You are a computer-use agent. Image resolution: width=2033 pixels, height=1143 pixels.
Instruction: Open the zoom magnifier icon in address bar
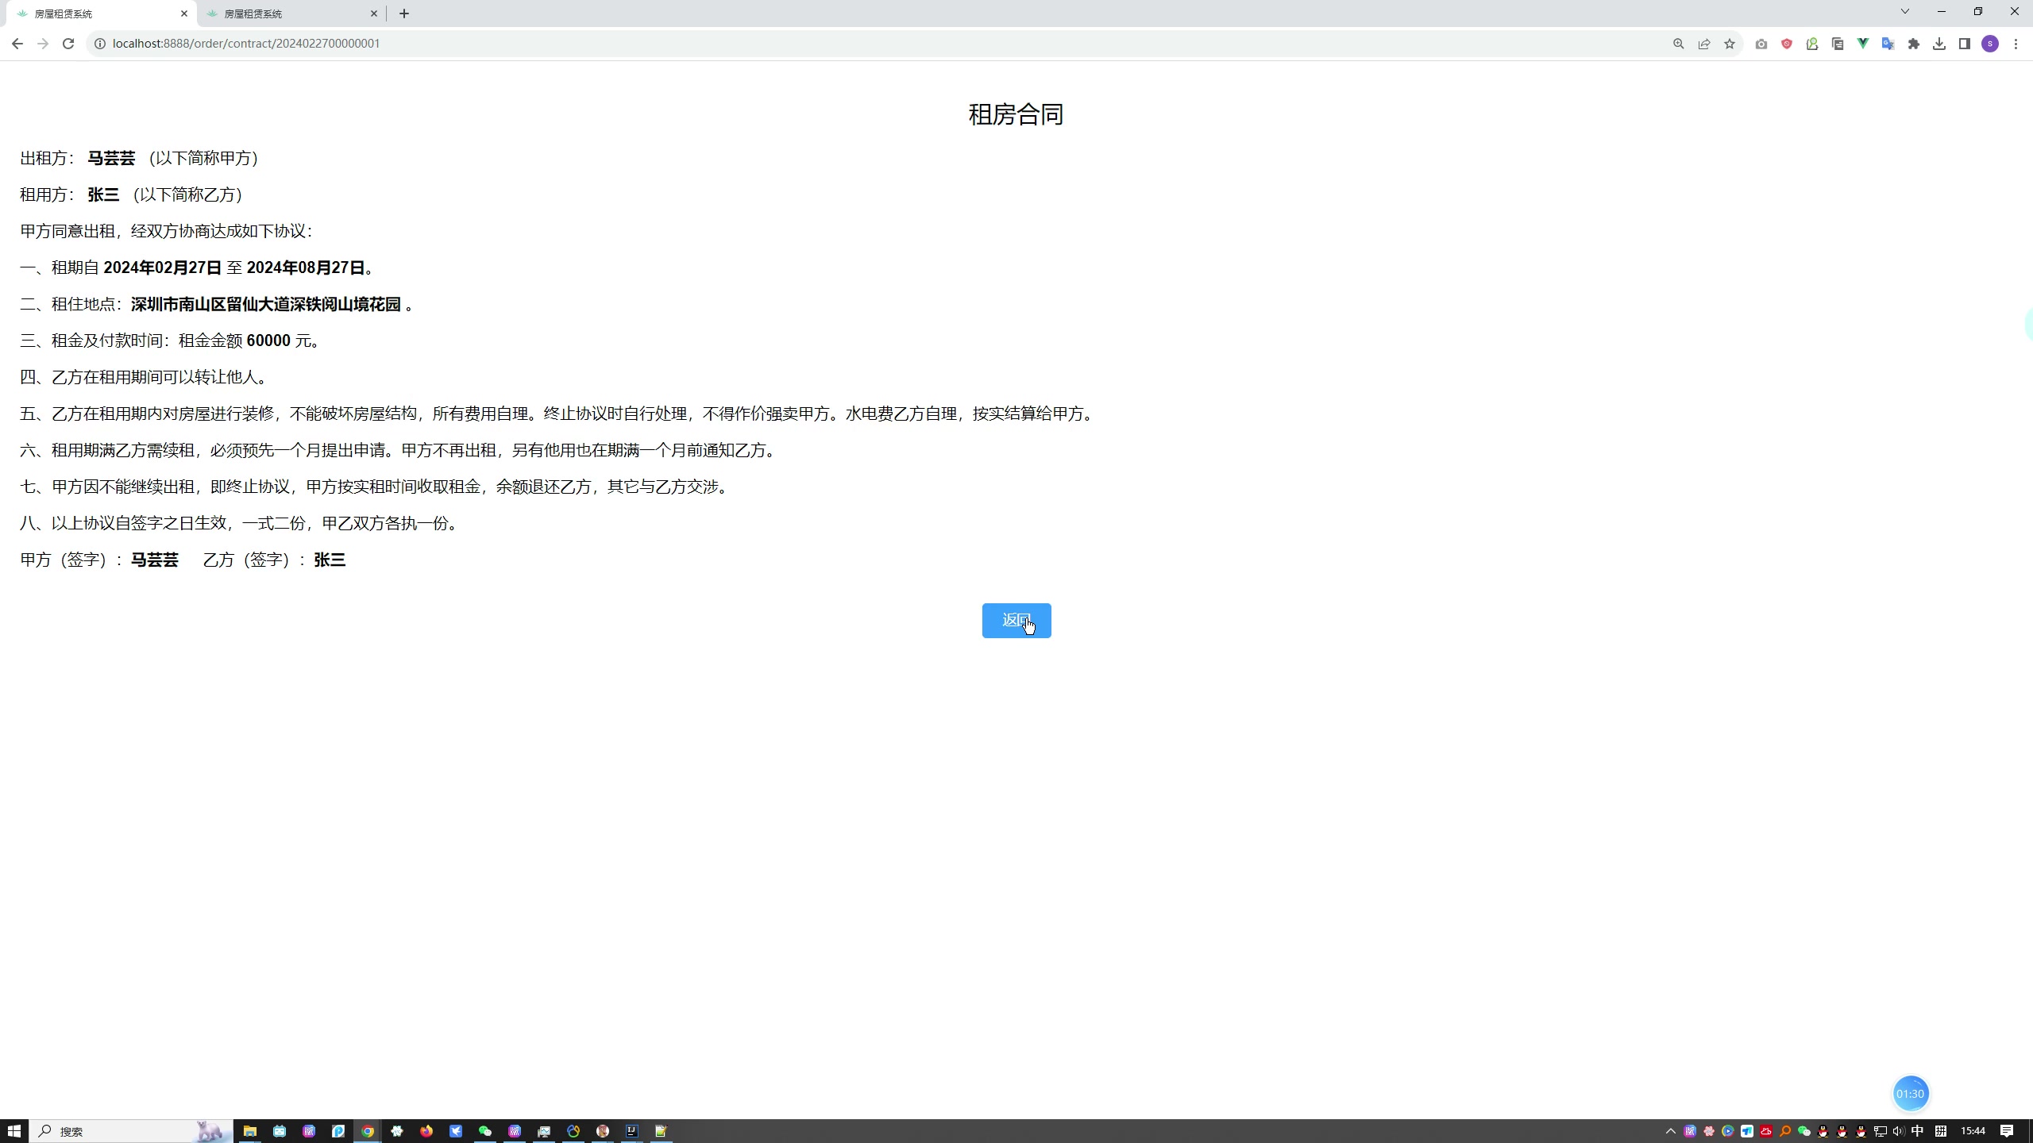1678,44
